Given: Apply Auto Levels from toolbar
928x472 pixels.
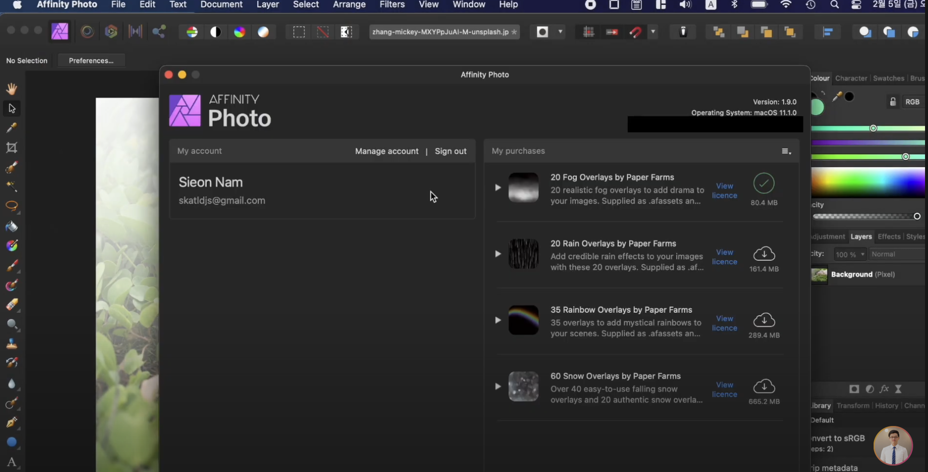Looking at the screenshot, I should click(x=192, y=32).
